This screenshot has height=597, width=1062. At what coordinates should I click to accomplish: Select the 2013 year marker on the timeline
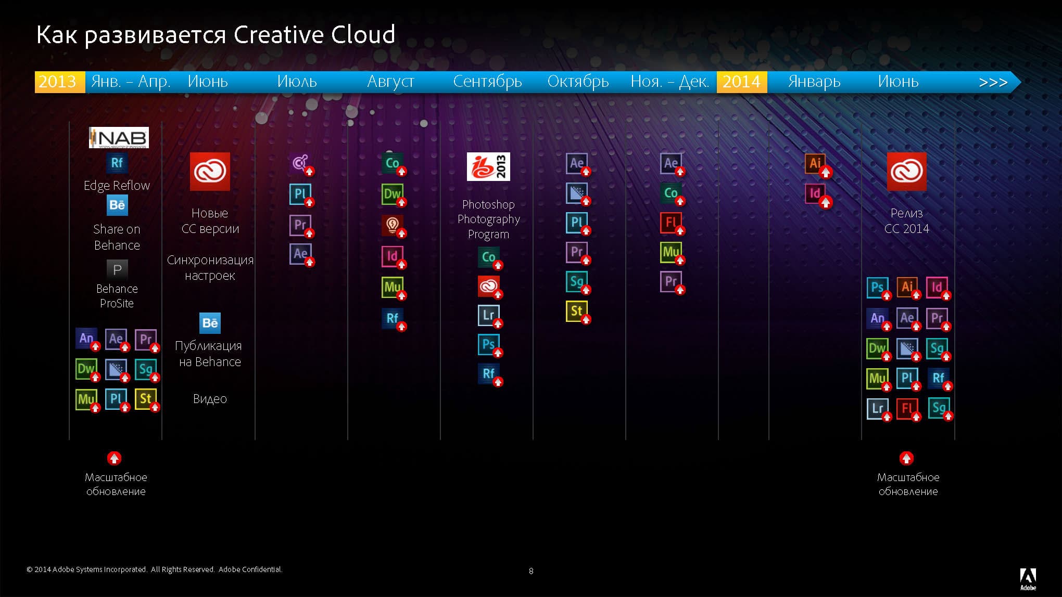click(x=59, y=82)
